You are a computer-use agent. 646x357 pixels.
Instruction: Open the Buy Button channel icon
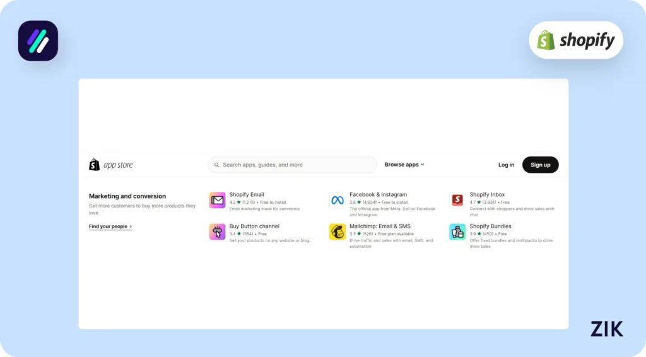217,232
